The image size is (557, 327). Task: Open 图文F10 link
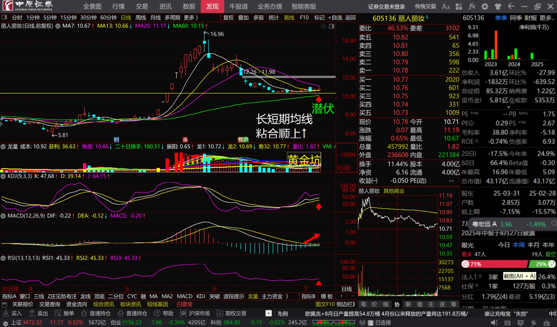click(x=325, y=304)
